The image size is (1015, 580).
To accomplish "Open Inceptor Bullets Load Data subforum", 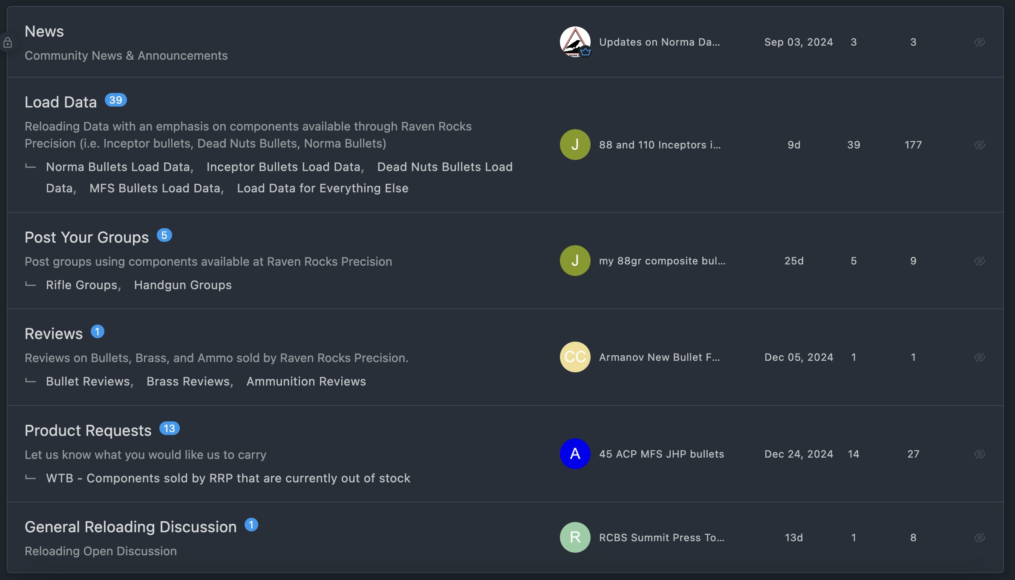I will tap(283, 167).
